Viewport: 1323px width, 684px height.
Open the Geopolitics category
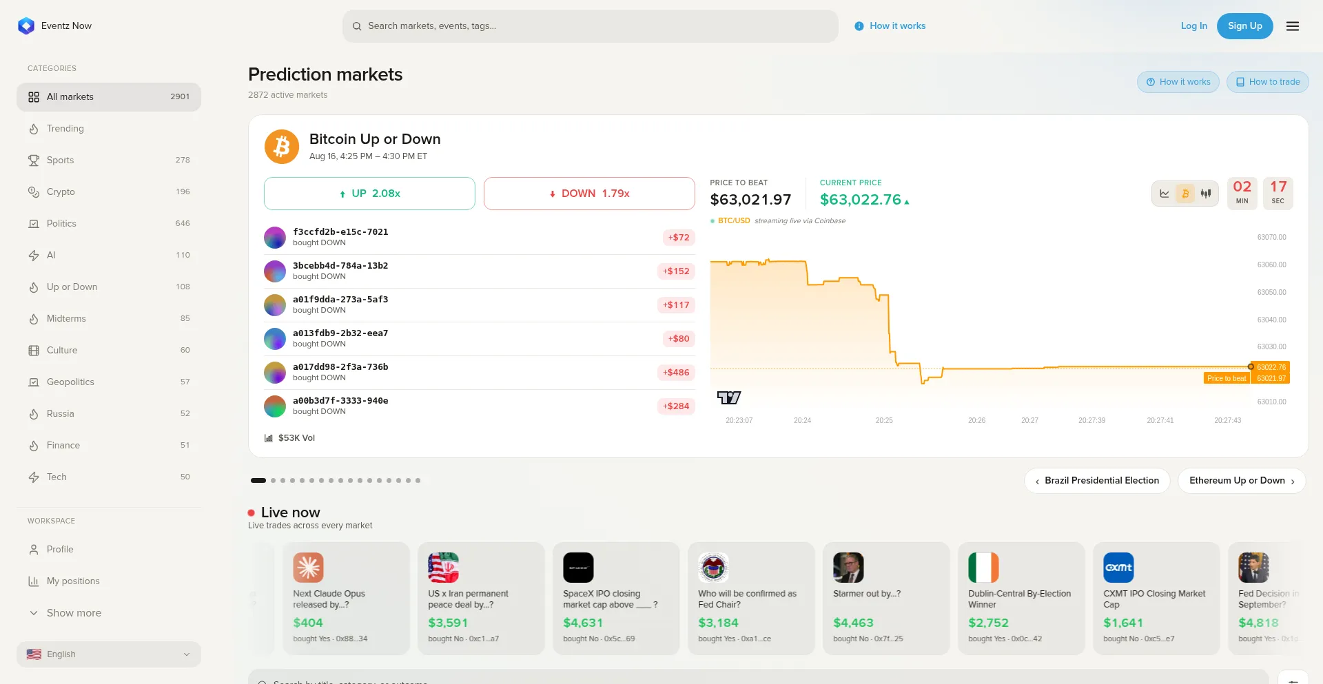coord(109,382)
